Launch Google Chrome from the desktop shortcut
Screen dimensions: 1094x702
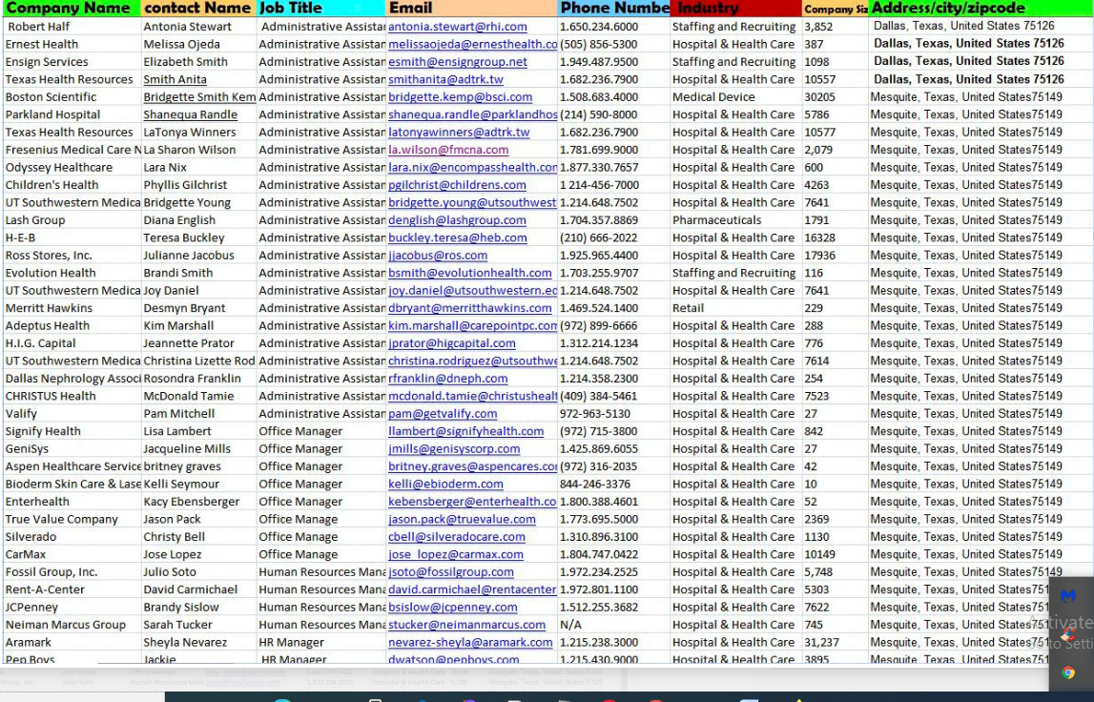(x=1068, y=672)
